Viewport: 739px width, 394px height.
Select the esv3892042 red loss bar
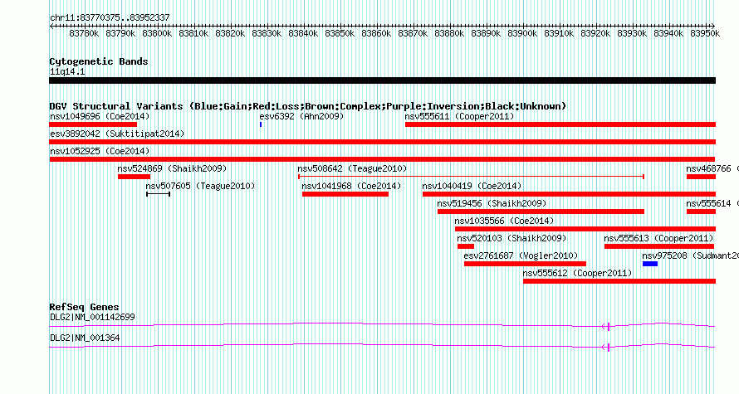pyautogui.click(x=382, y=142)
